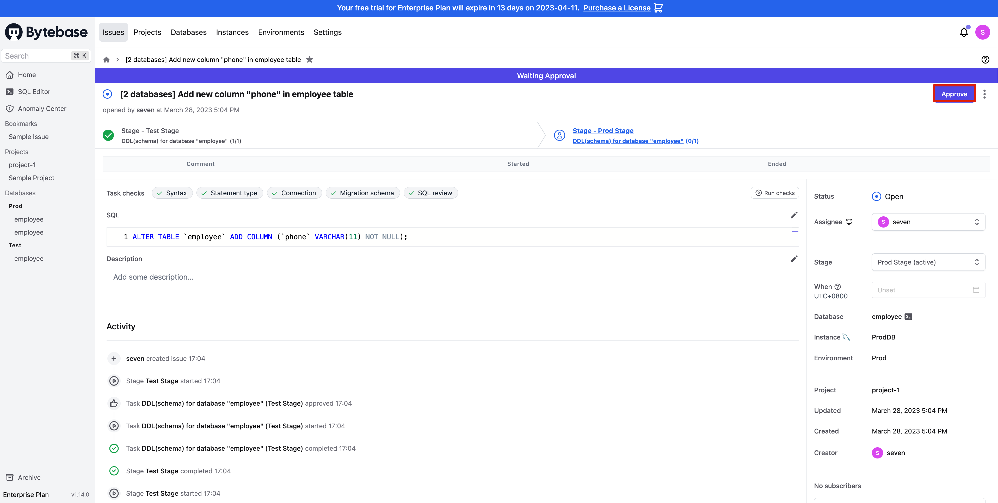The image size is (998, 503).
Task: Edit SQL statement with pencil icon
Action: (794, 215)
